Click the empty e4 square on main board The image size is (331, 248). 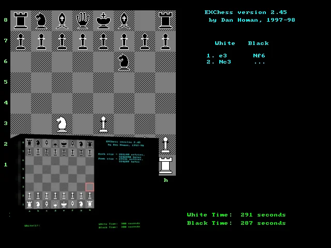(103, 103)
